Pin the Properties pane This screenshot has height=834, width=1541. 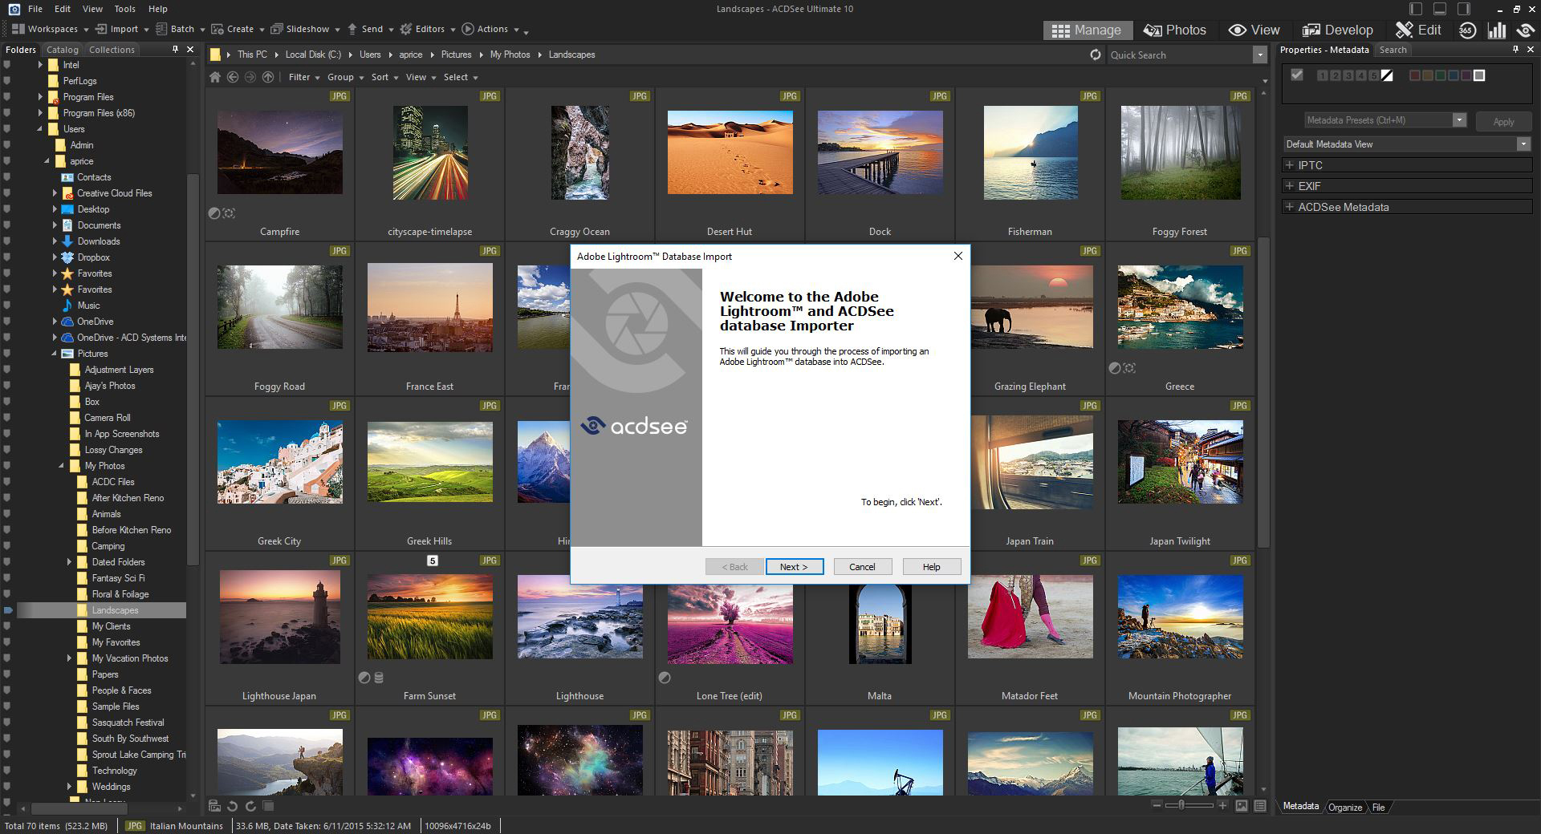1515,49
